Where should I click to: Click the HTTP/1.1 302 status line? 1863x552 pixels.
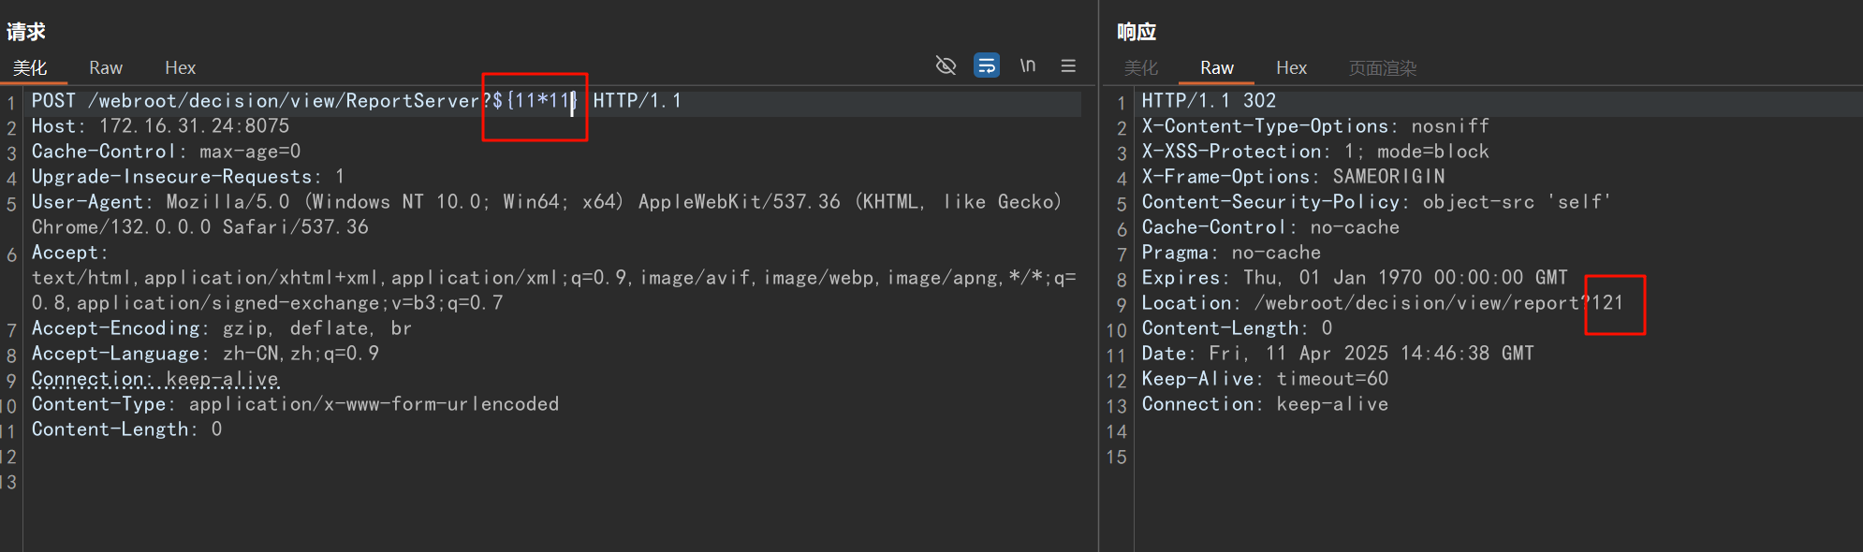coord(1208,100)
